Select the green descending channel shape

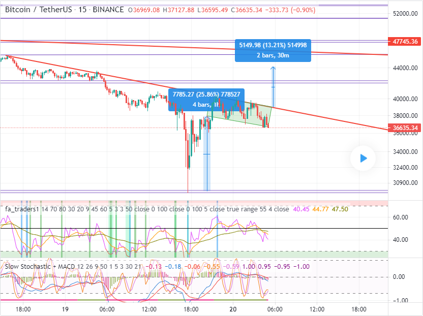pos(239,114)
